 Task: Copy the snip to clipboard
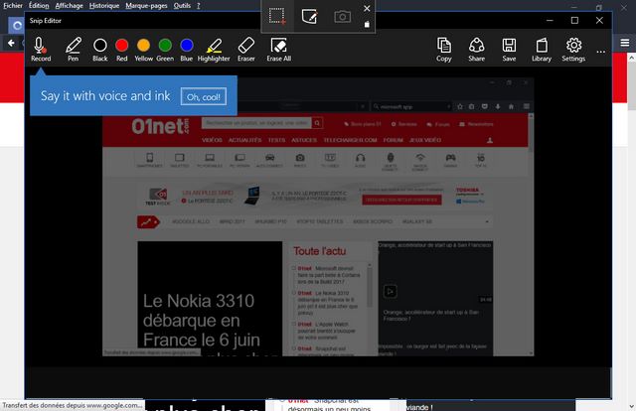click(x=443, y=48)
